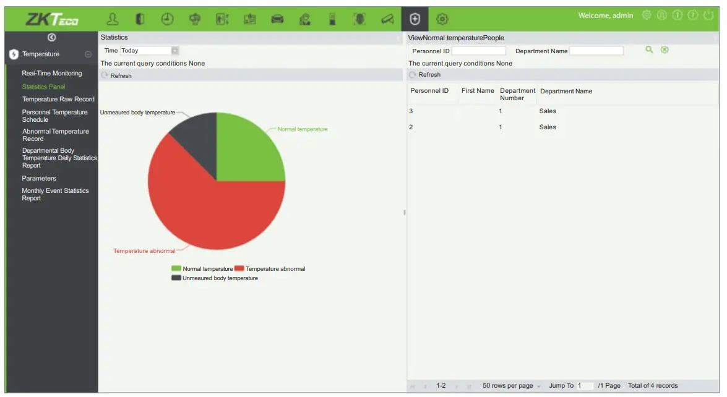
Task: Click the refresh icon in ViewNormal temperaturePeople panel
Action: 412,75
